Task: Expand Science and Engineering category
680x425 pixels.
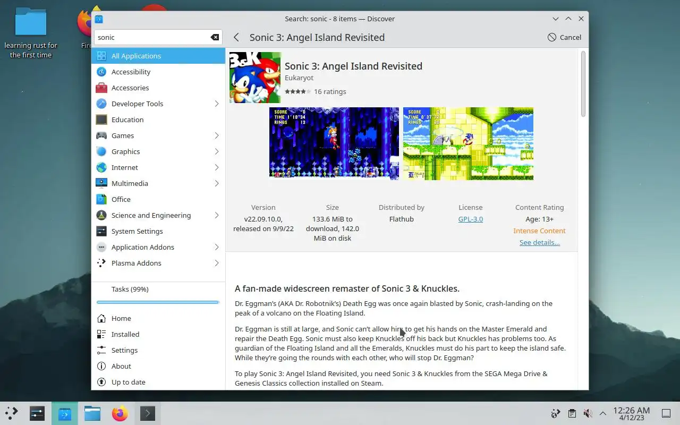Action: click(217, 215)
